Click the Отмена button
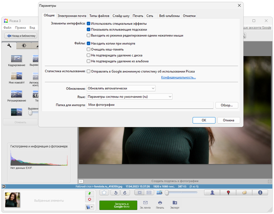 pos(228,121)
